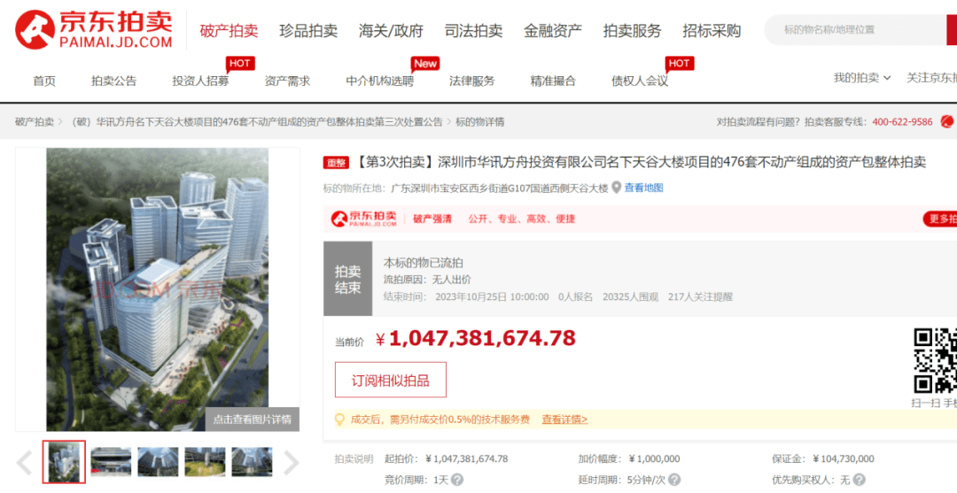The height and width of the screenshot is (493, 957).
Task: Open the main building image
Action: [158, 289]
